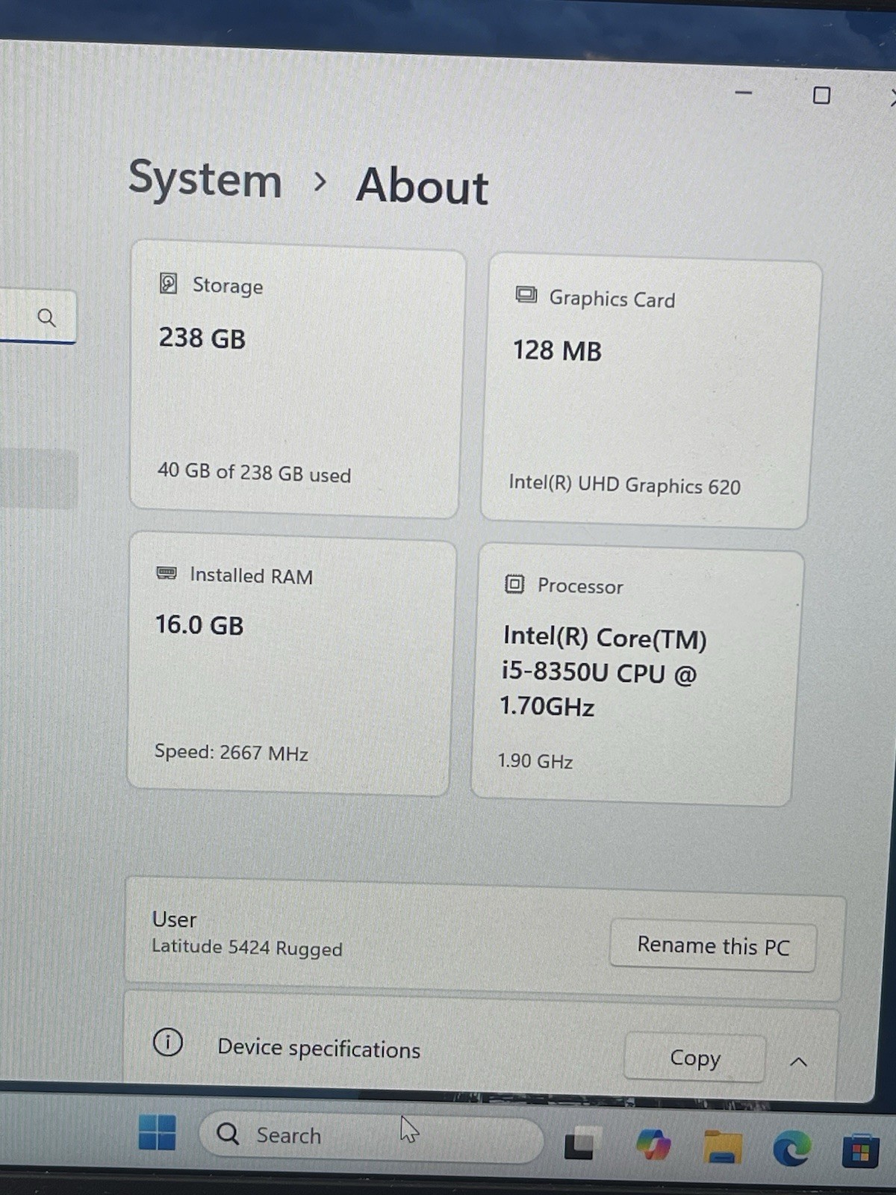Open Microsoft Store from the taskbar
Image resolution: width=896 pixels, height=1195 pixels.
860,1151
